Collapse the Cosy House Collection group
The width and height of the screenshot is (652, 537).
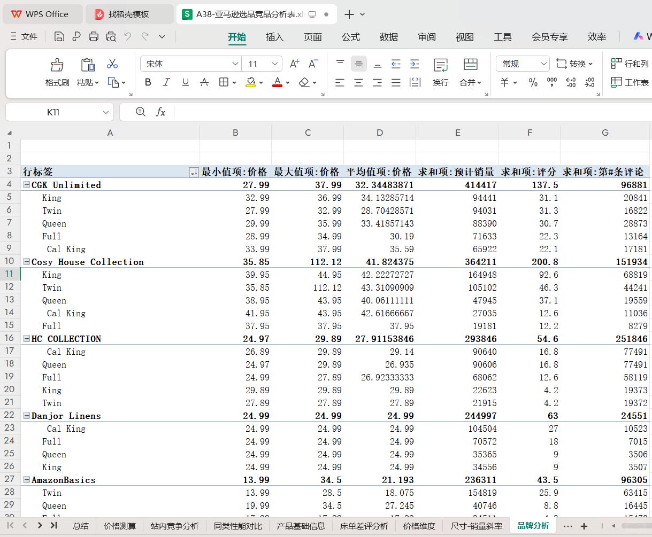click(26, 262)
